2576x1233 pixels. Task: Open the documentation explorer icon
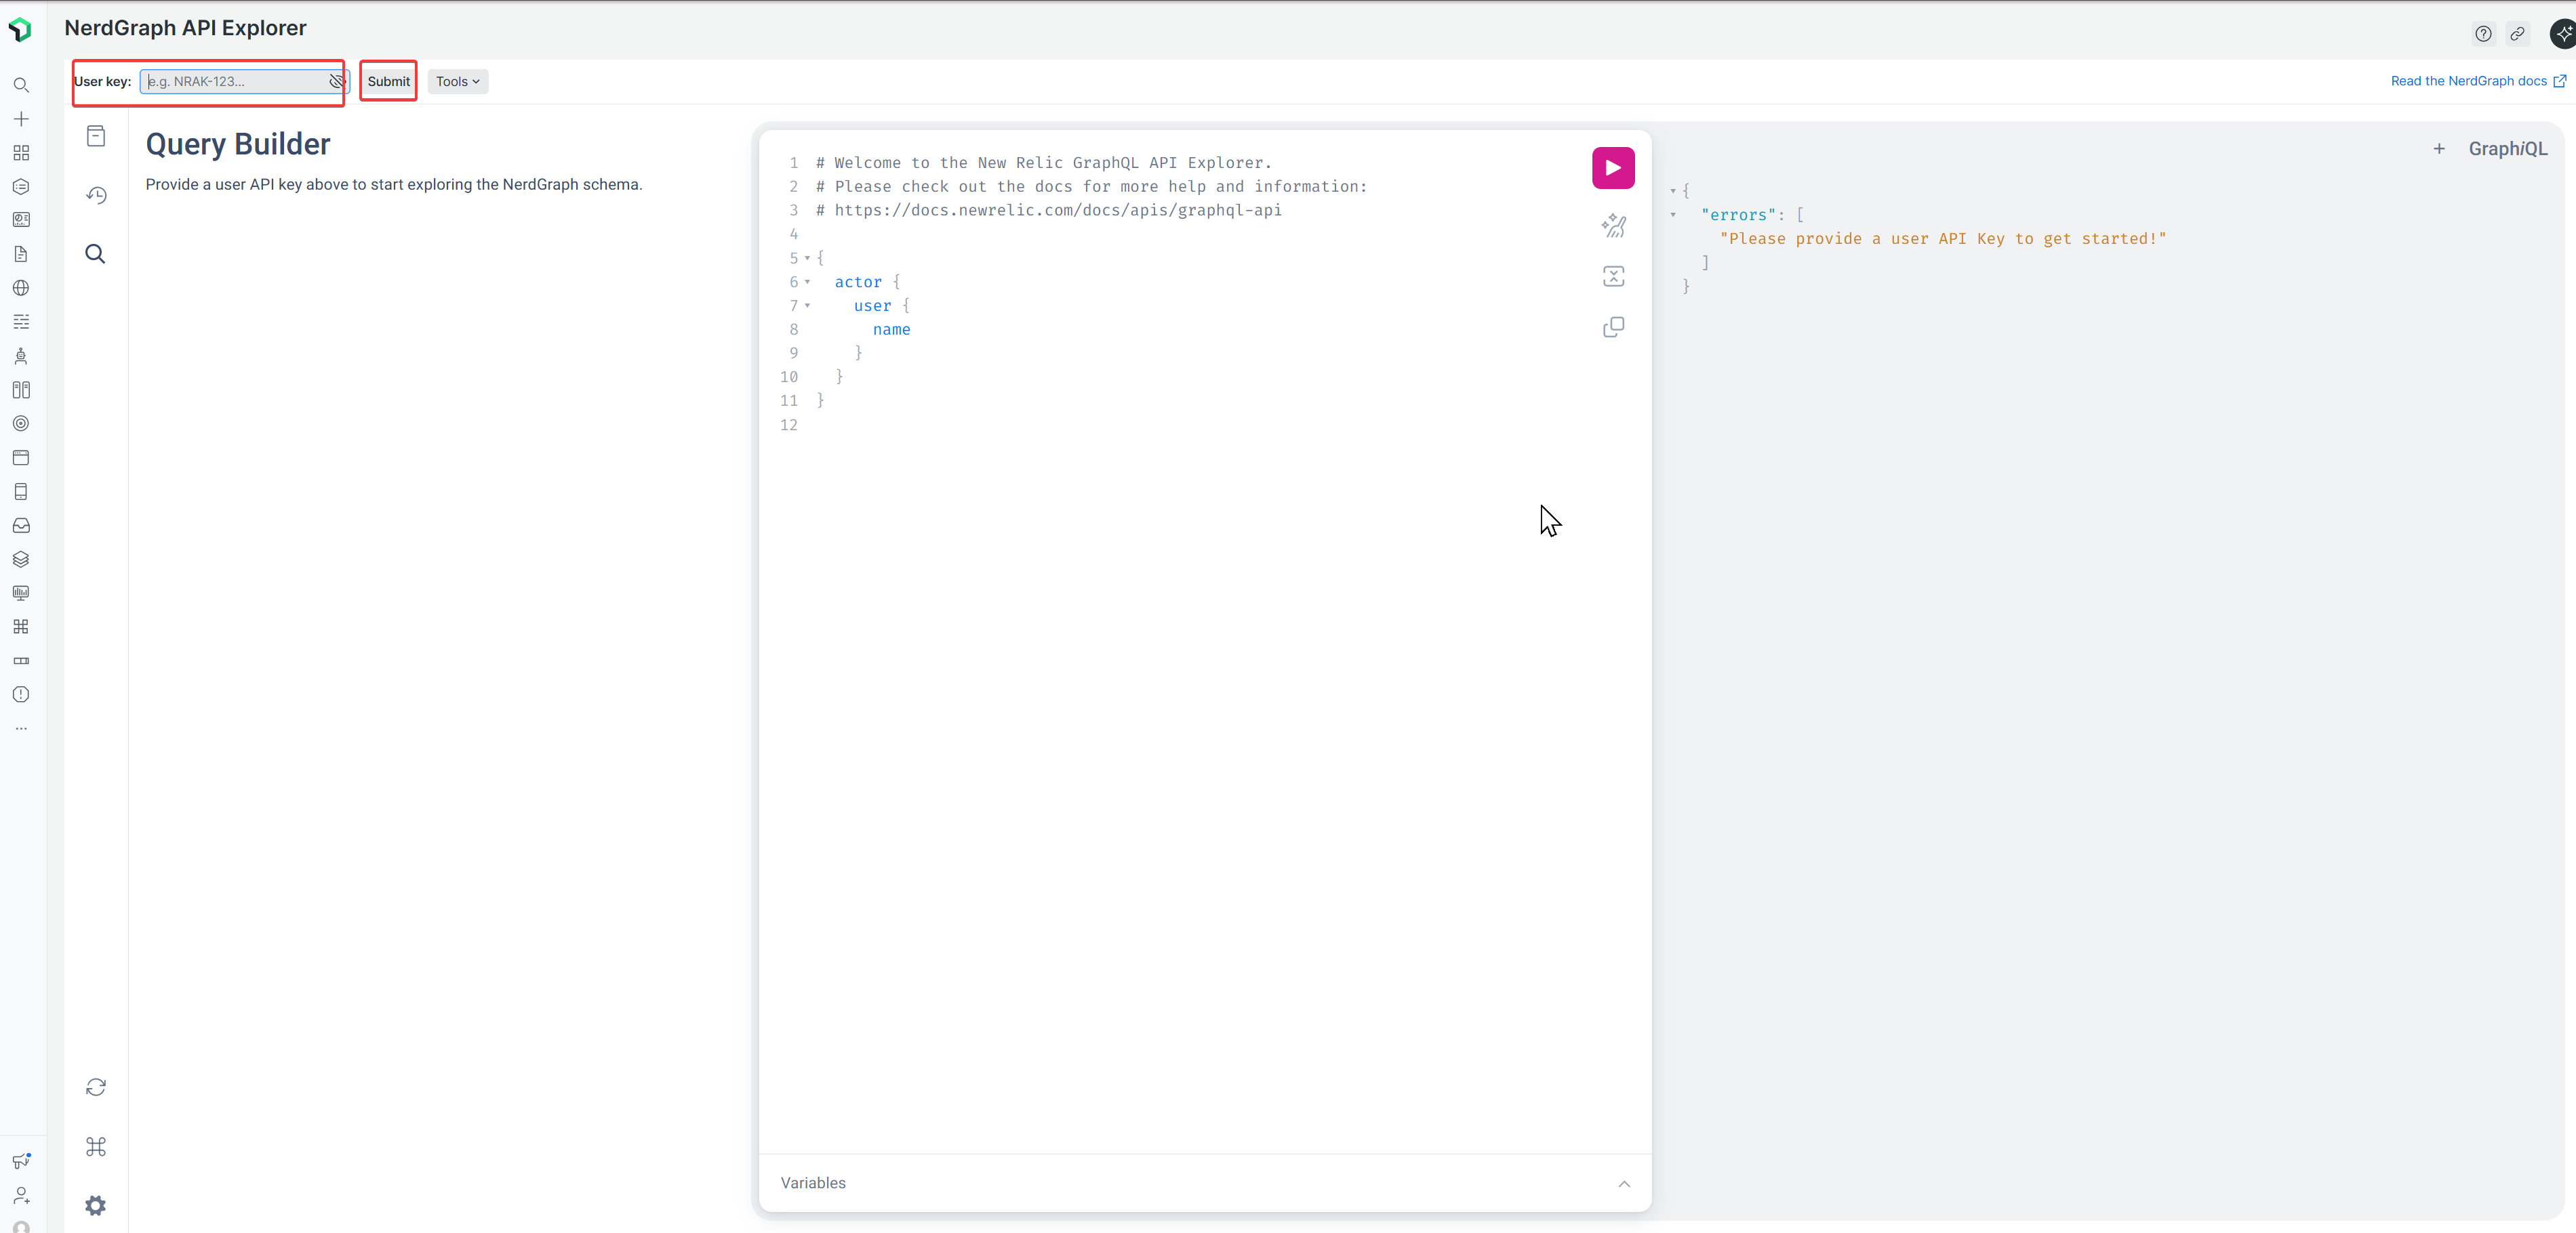tap(96, 136)
